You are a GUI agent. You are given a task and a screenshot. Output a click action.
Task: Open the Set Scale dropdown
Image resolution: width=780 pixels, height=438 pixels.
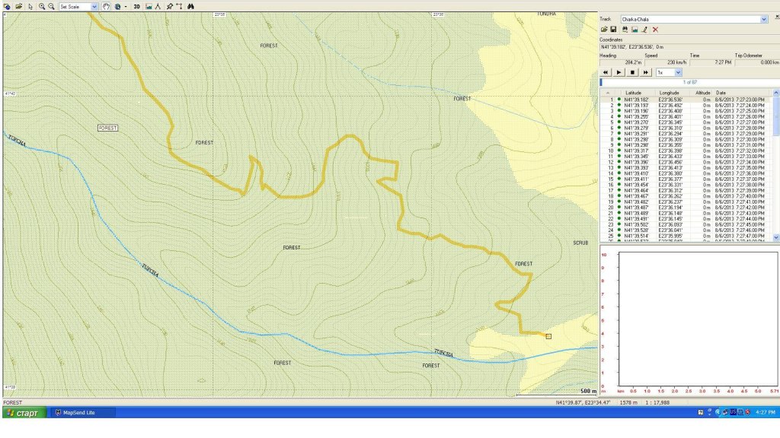(x=94, y=6)
